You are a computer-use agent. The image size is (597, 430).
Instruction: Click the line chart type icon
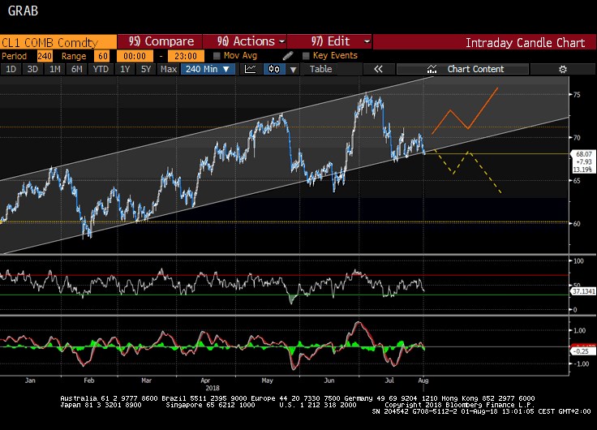point(251,69)
